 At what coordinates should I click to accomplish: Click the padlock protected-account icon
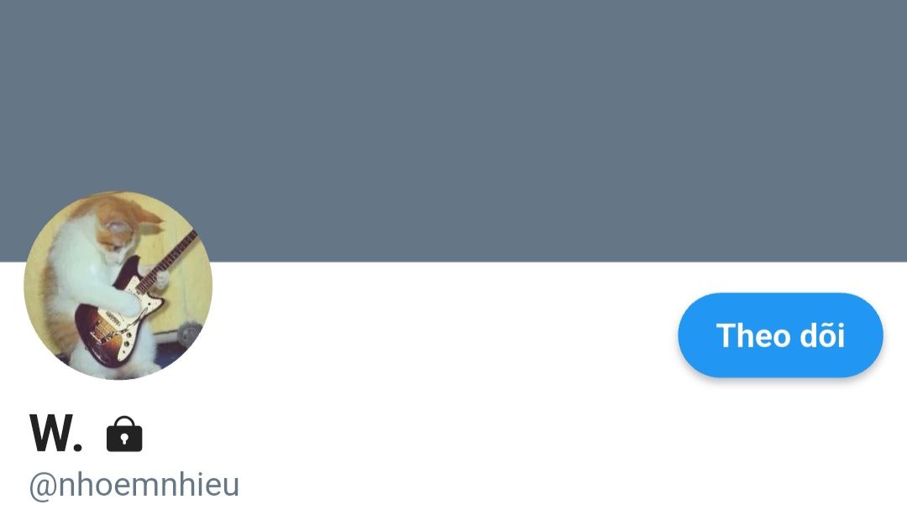point(124,434)
